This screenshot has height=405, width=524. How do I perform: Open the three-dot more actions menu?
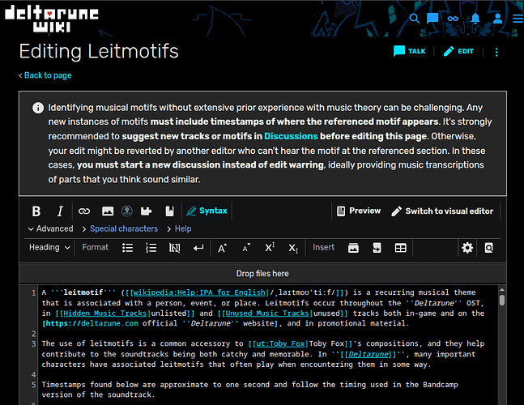point(496,52)
